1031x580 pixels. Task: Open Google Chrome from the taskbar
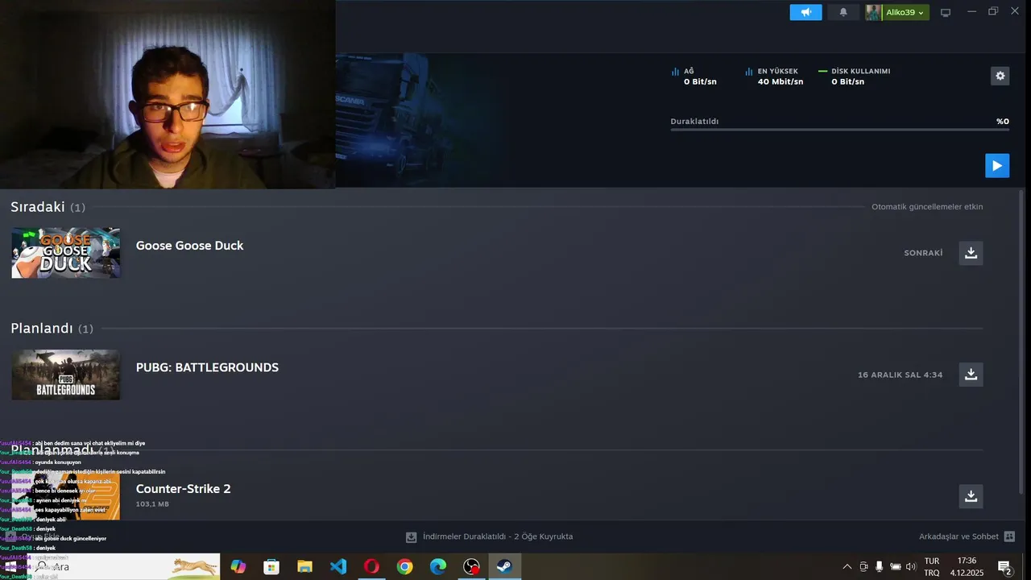(x=404, y=567)
